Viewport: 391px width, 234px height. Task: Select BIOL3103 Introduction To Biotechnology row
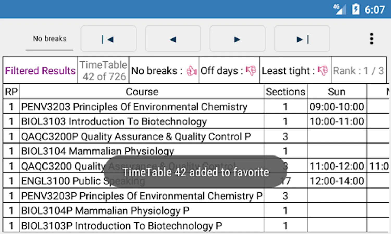(x=114, y=122)
